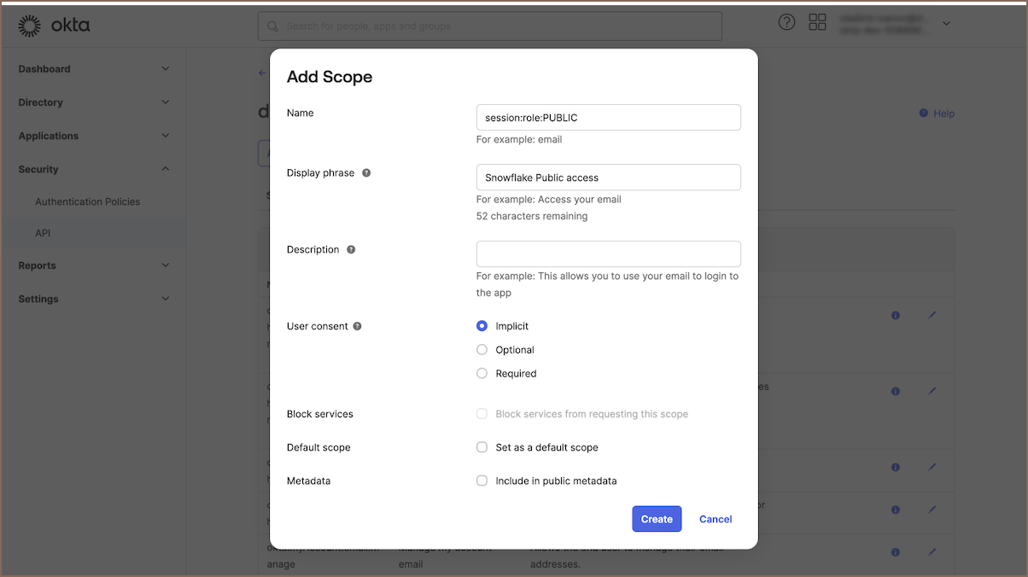Click the Description input field
This screenshot has width=1028, height=577.
(x=608, y=254)
